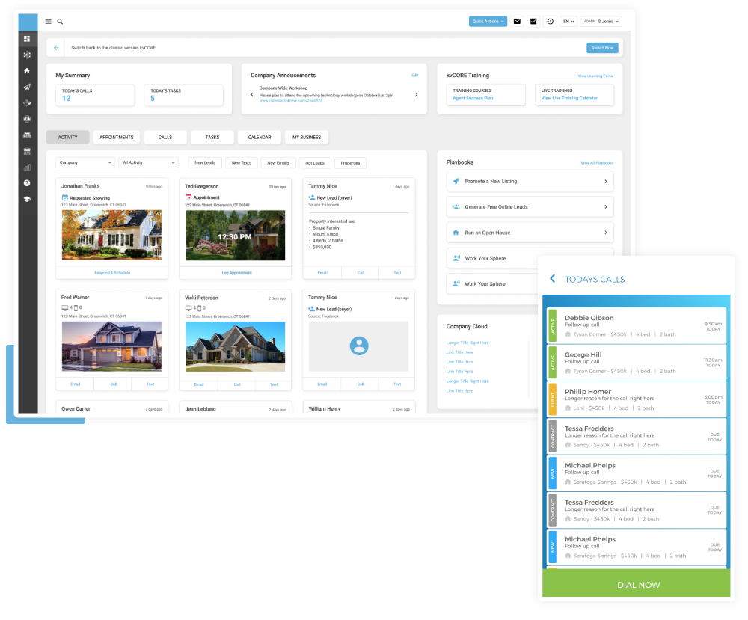Viewport: 748px width, 620px height.
Task: Click the Switch Now button
Action: tap(602, 48)
